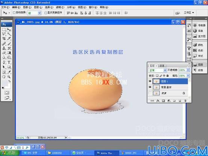Hide layer 1 using its eye icon

(150, 81)
